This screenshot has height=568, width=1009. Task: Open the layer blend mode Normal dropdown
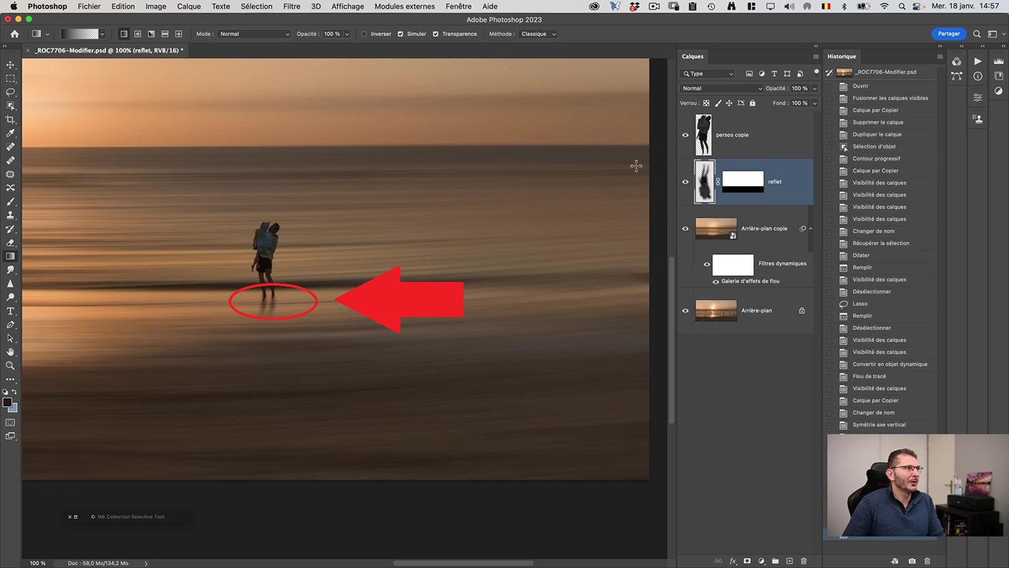click(721, 89)
